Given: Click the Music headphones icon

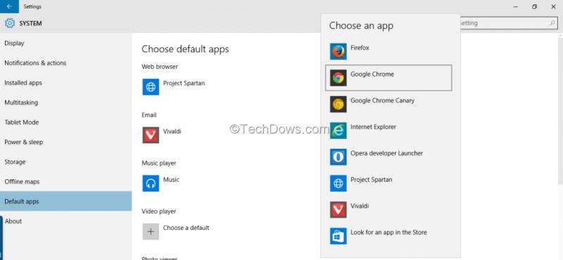Looking at the screenshot, I should point(151,183).
